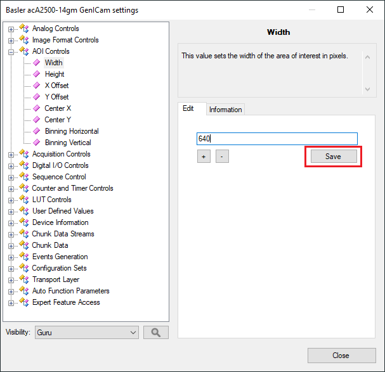Image resolution: width=385 pixels, height=372 pixels.
Task: Decrease the width with the minus button
Action: click(x=222, y=157)
